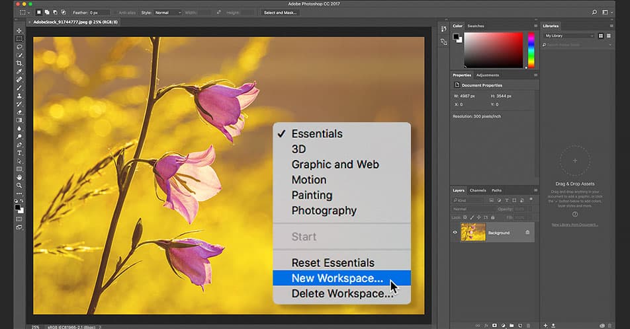The height and width of the screenshot is (329, 630).
Task: Select the Healing Brush tool
Action: click(19, 79)
